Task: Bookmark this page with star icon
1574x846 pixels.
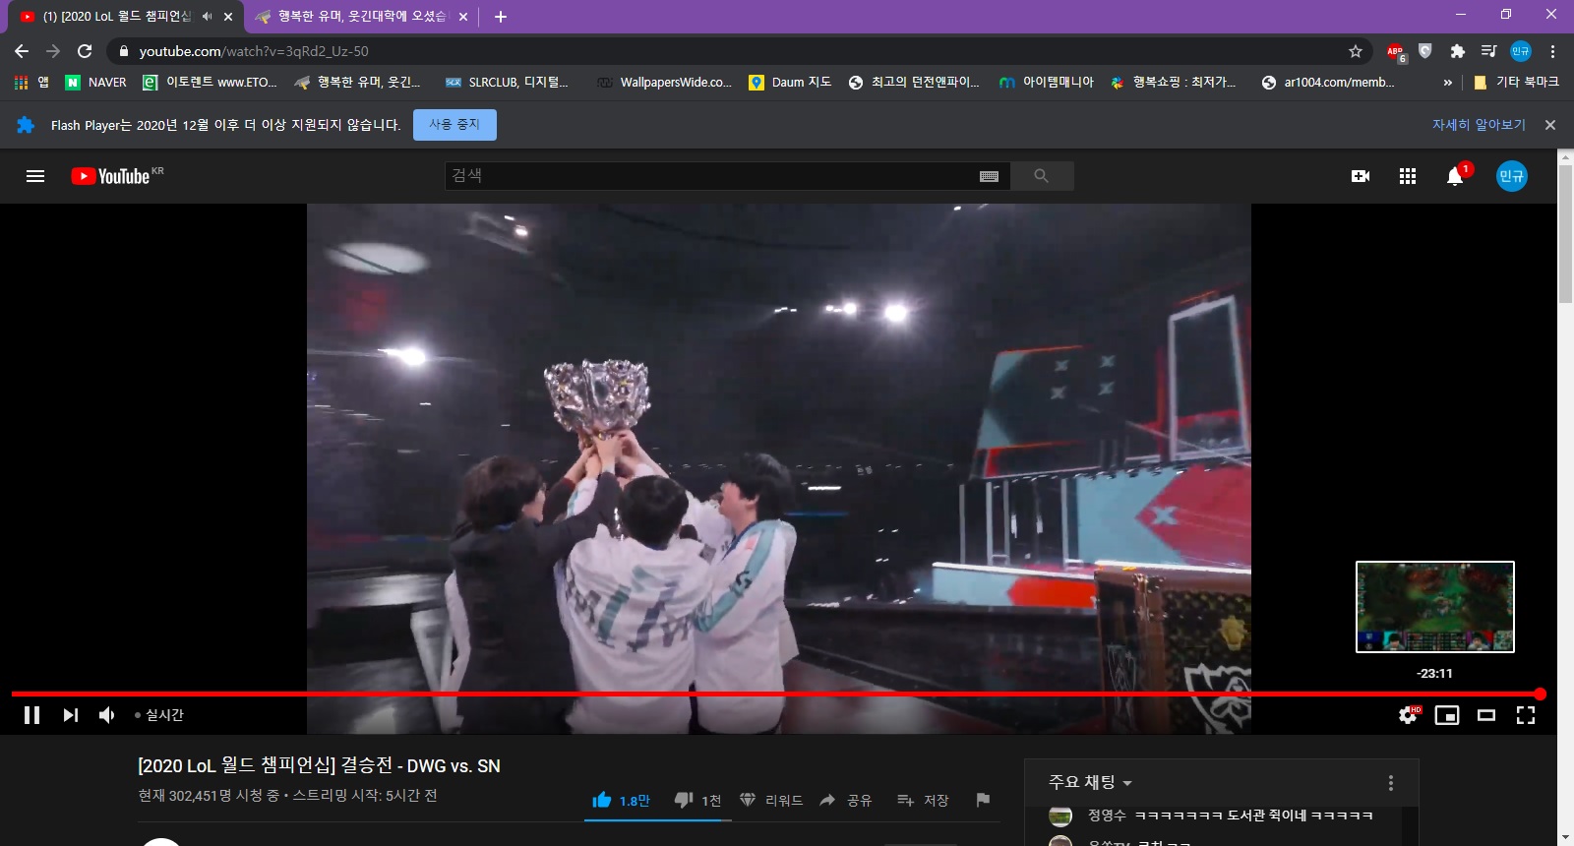Action: point(1355,51)
